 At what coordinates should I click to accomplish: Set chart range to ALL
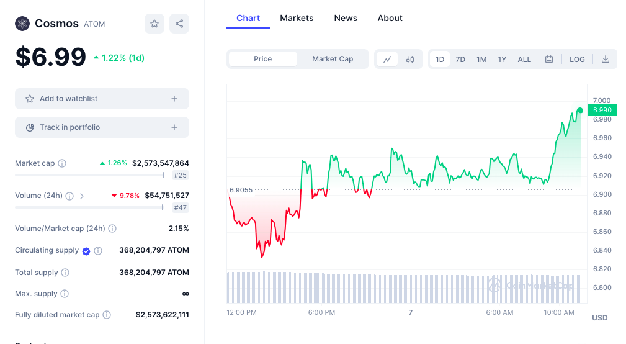coord(524,59)
